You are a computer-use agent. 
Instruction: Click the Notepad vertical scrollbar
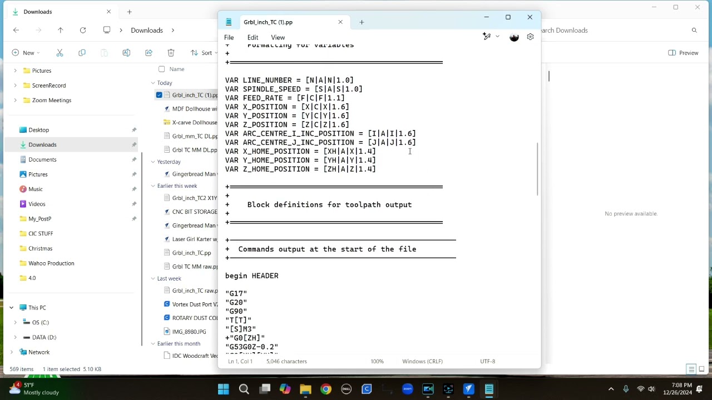(537, 169)
